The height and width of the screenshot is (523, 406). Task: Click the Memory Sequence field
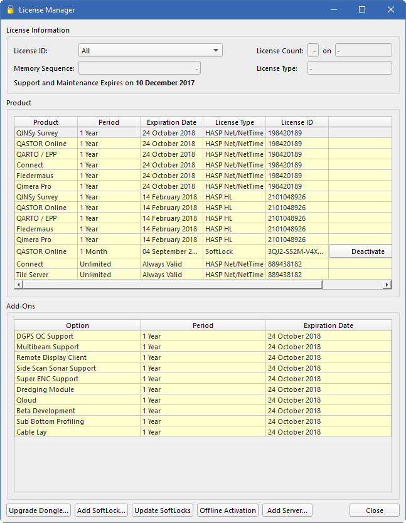click(139, 68)
